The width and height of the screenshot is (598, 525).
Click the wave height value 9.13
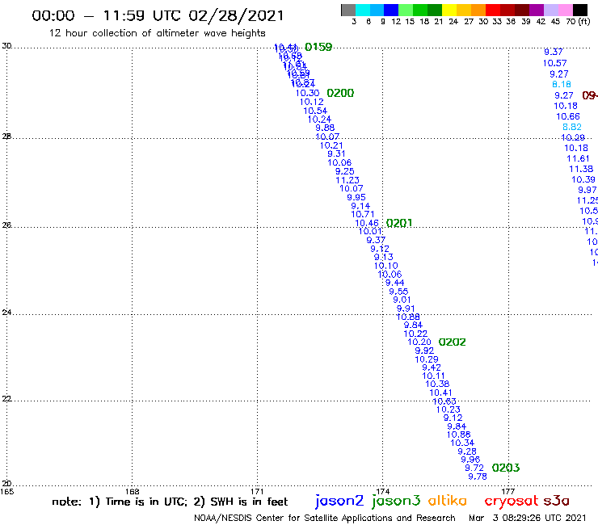[x=383, y=258]
